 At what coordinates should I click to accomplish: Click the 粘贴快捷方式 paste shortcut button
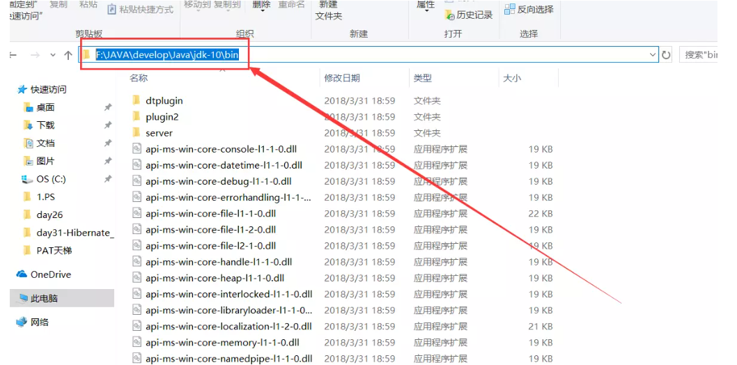coord(141,8)
